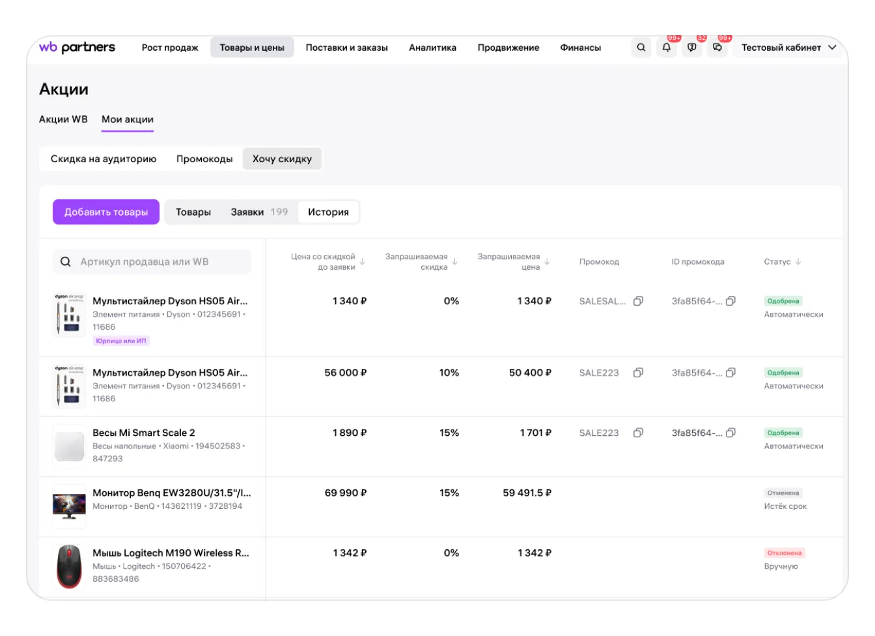The height and width of the screenshot is (636, 875).
Task: Switch to the Акции WB tab
Action: (63, 119)
